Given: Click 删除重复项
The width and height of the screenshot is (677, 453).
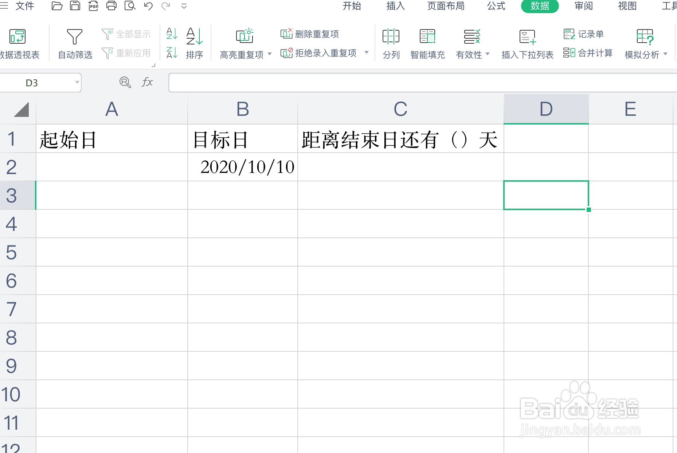Looking at the screenshot, I should (310, 34).
